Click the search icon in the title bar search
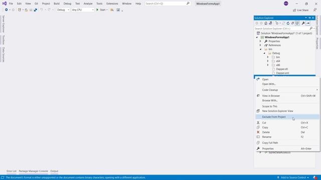This screenshot has height=180, width=321. [188, 3]
